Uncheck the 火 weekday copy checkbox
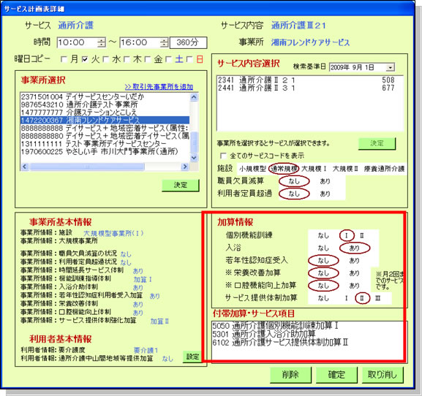The width and height of the screenshot is (422, 396). click(85, 59)
